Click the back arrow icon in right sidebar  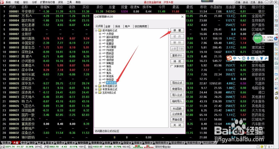click(276, 7)
